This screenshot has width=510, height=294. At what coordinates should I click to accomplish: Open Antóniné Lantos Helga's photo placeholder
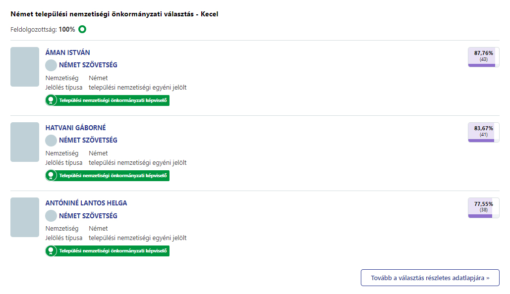click(25, 217)
